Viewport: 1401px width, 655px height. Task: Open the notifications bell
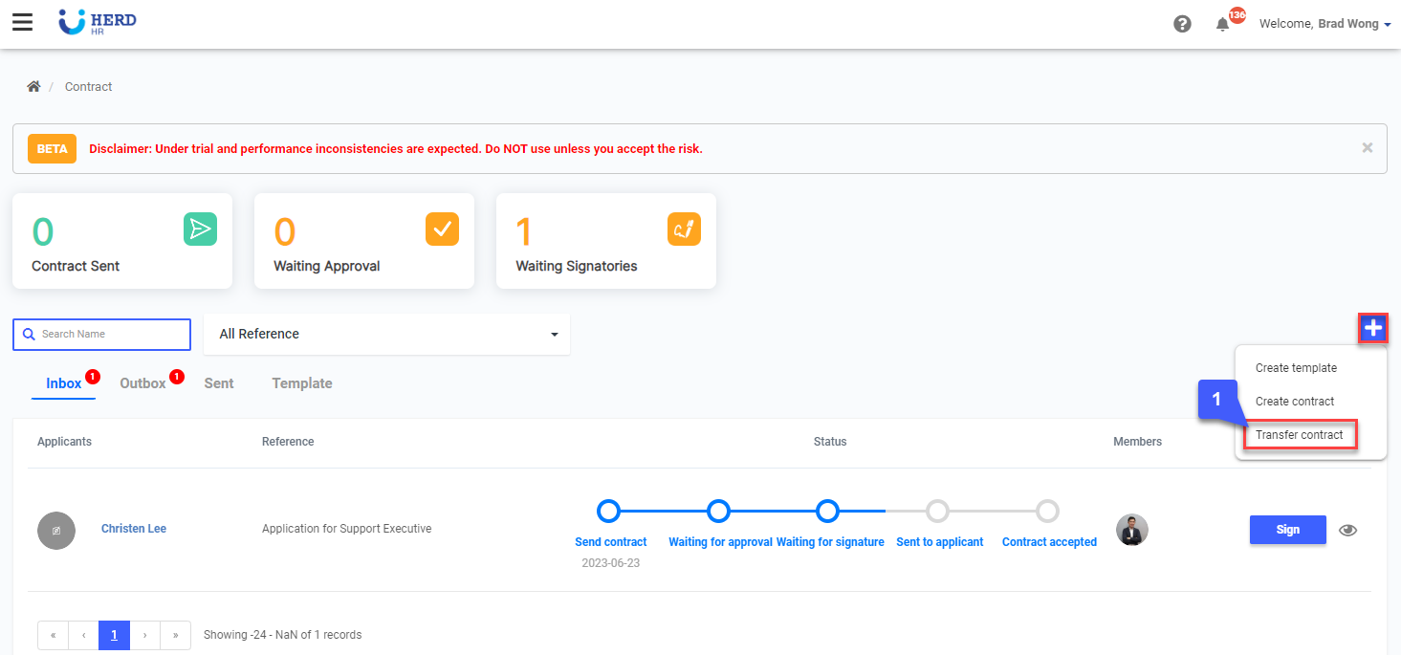pyautogui.click(x=1222, y=25)
